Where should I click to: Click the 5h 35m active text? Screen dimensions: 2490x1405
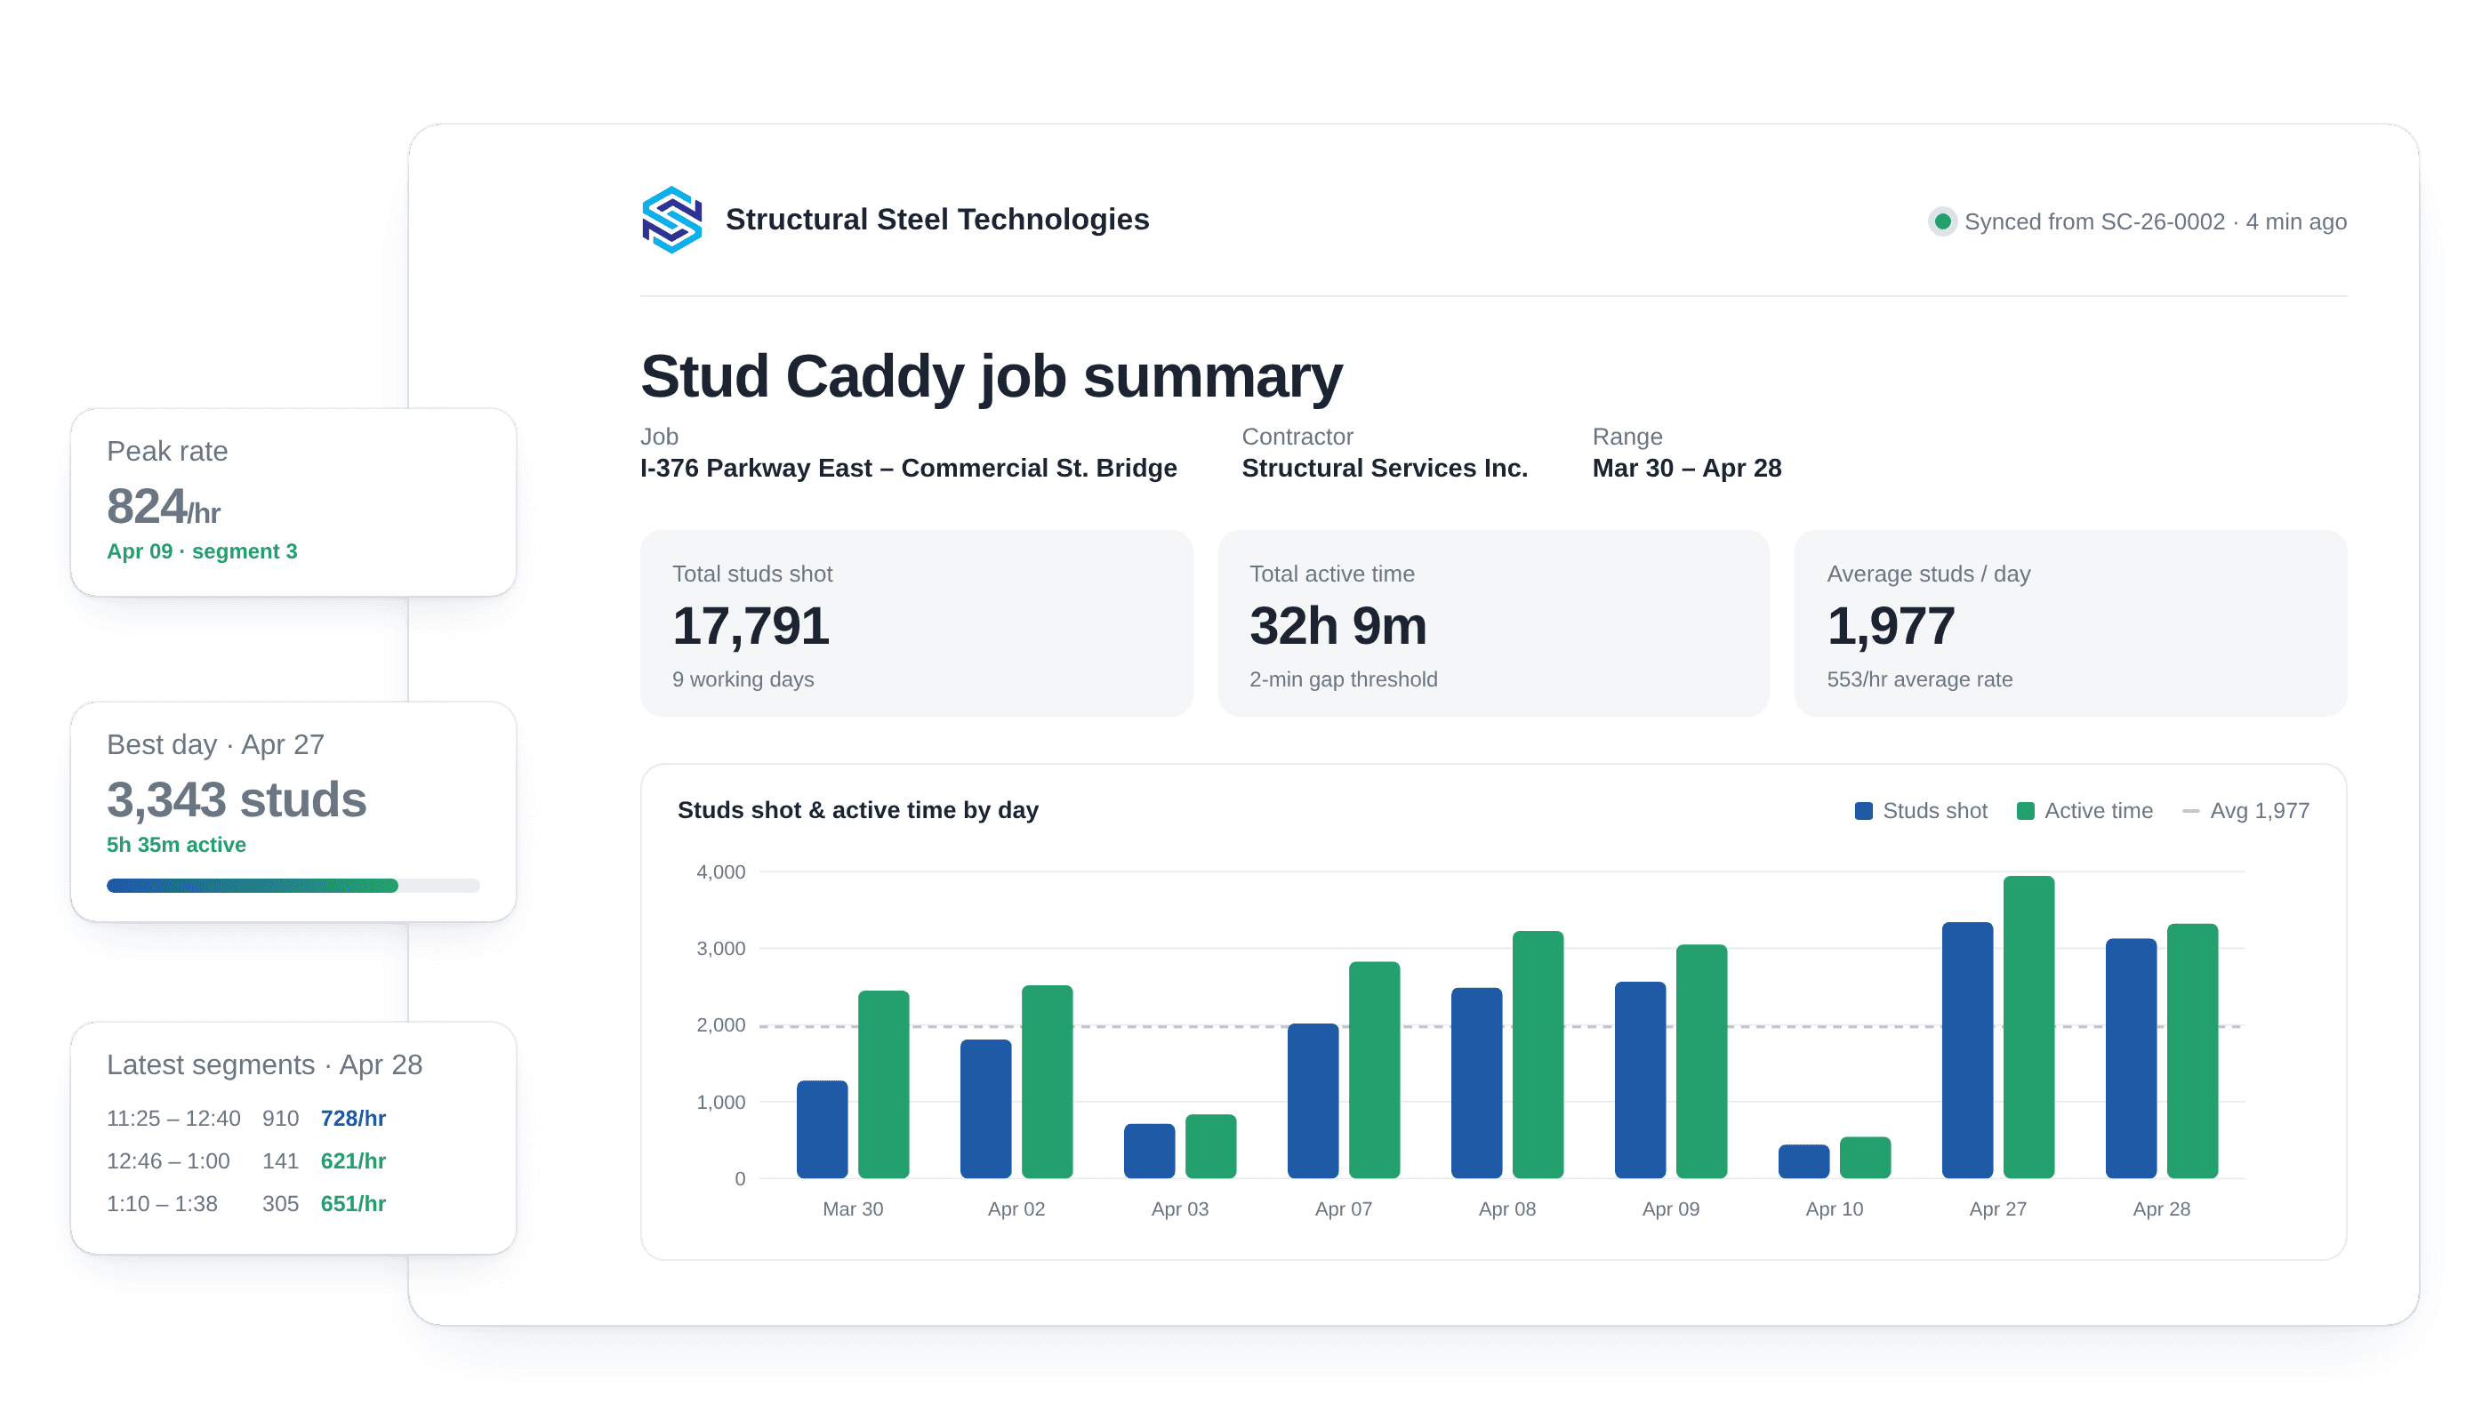pos(176,846)
